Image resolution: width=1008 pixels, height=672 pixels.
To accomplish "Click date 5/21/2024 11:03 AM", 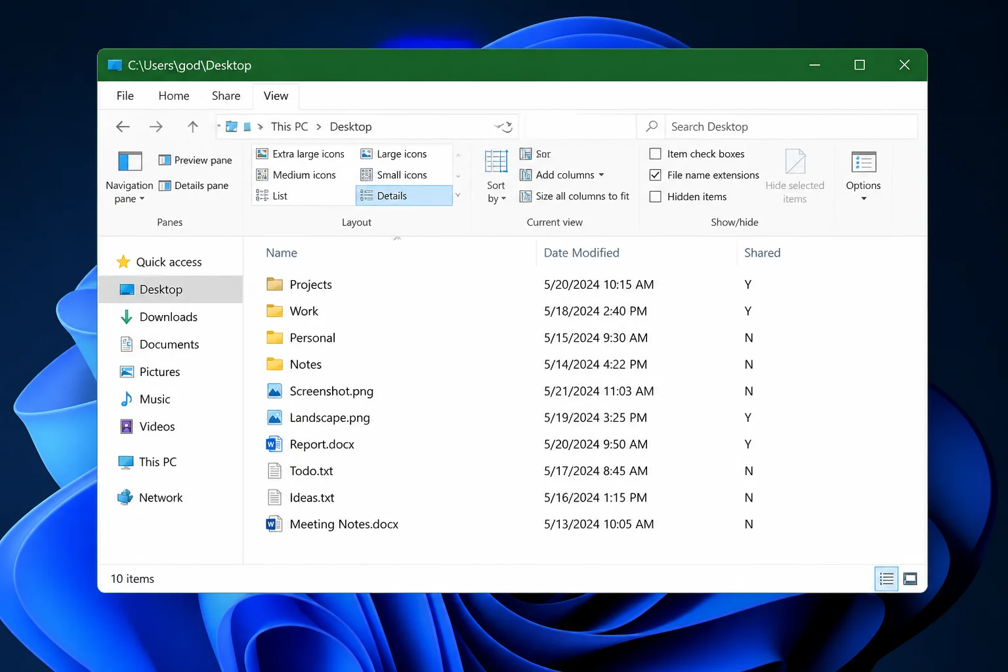I will [598, 391].
